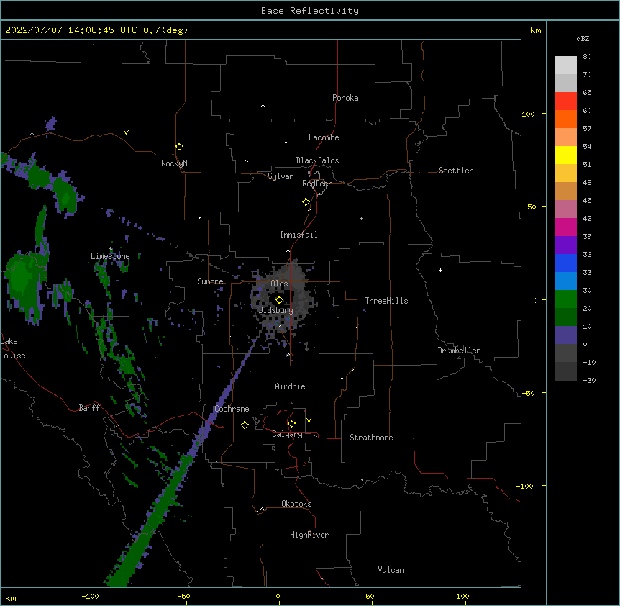Click the Cochrane town label

pyautogui.click(x=232, y=409)
